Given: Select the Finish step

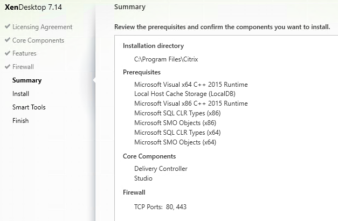Looking at the screenshot, I should pyautogui.click(x=20, y=121).
